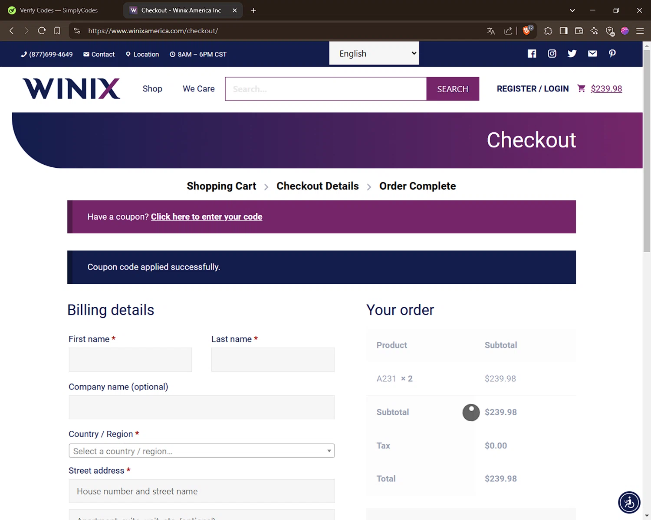Click the site search input field
This screenshot has width=651, height=520.
pos(326,89)
